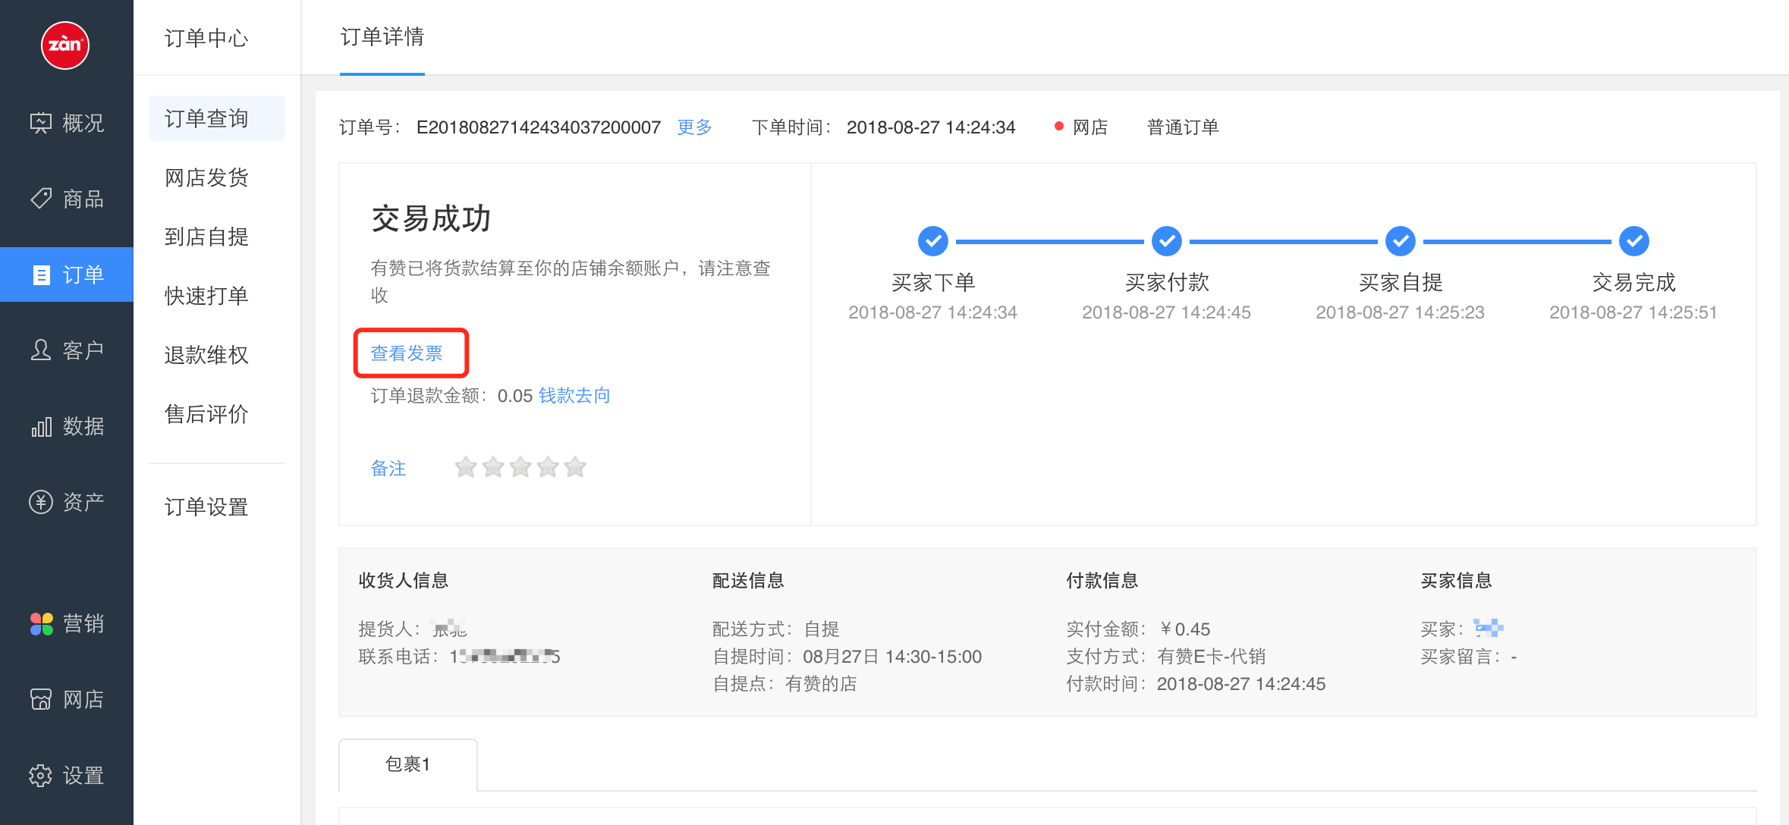Select the 包裹1 package tab
Image resolution: width=1789 pixels, height=825 pixels.
[x=407, y=764]
